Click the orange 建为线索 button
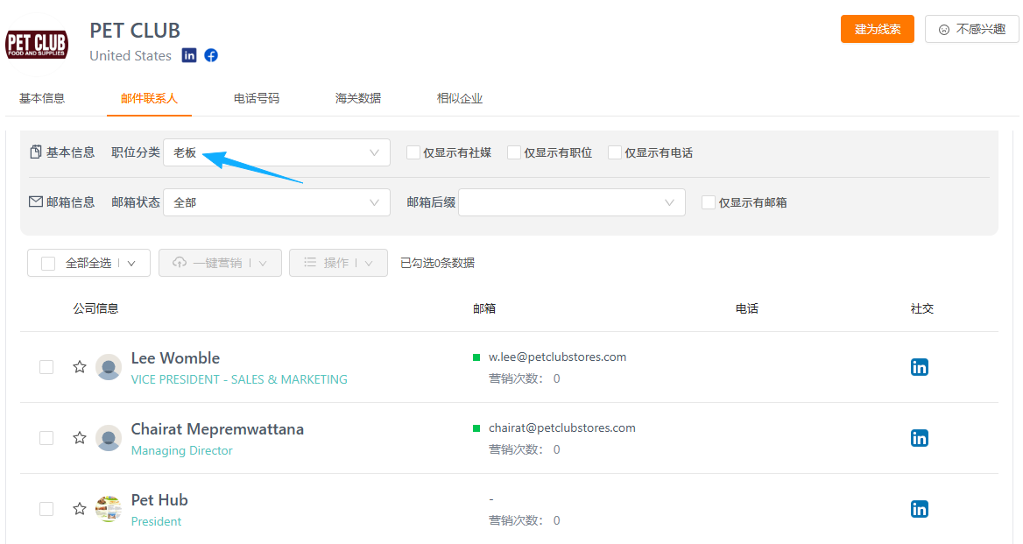 (x=878, y=29)
